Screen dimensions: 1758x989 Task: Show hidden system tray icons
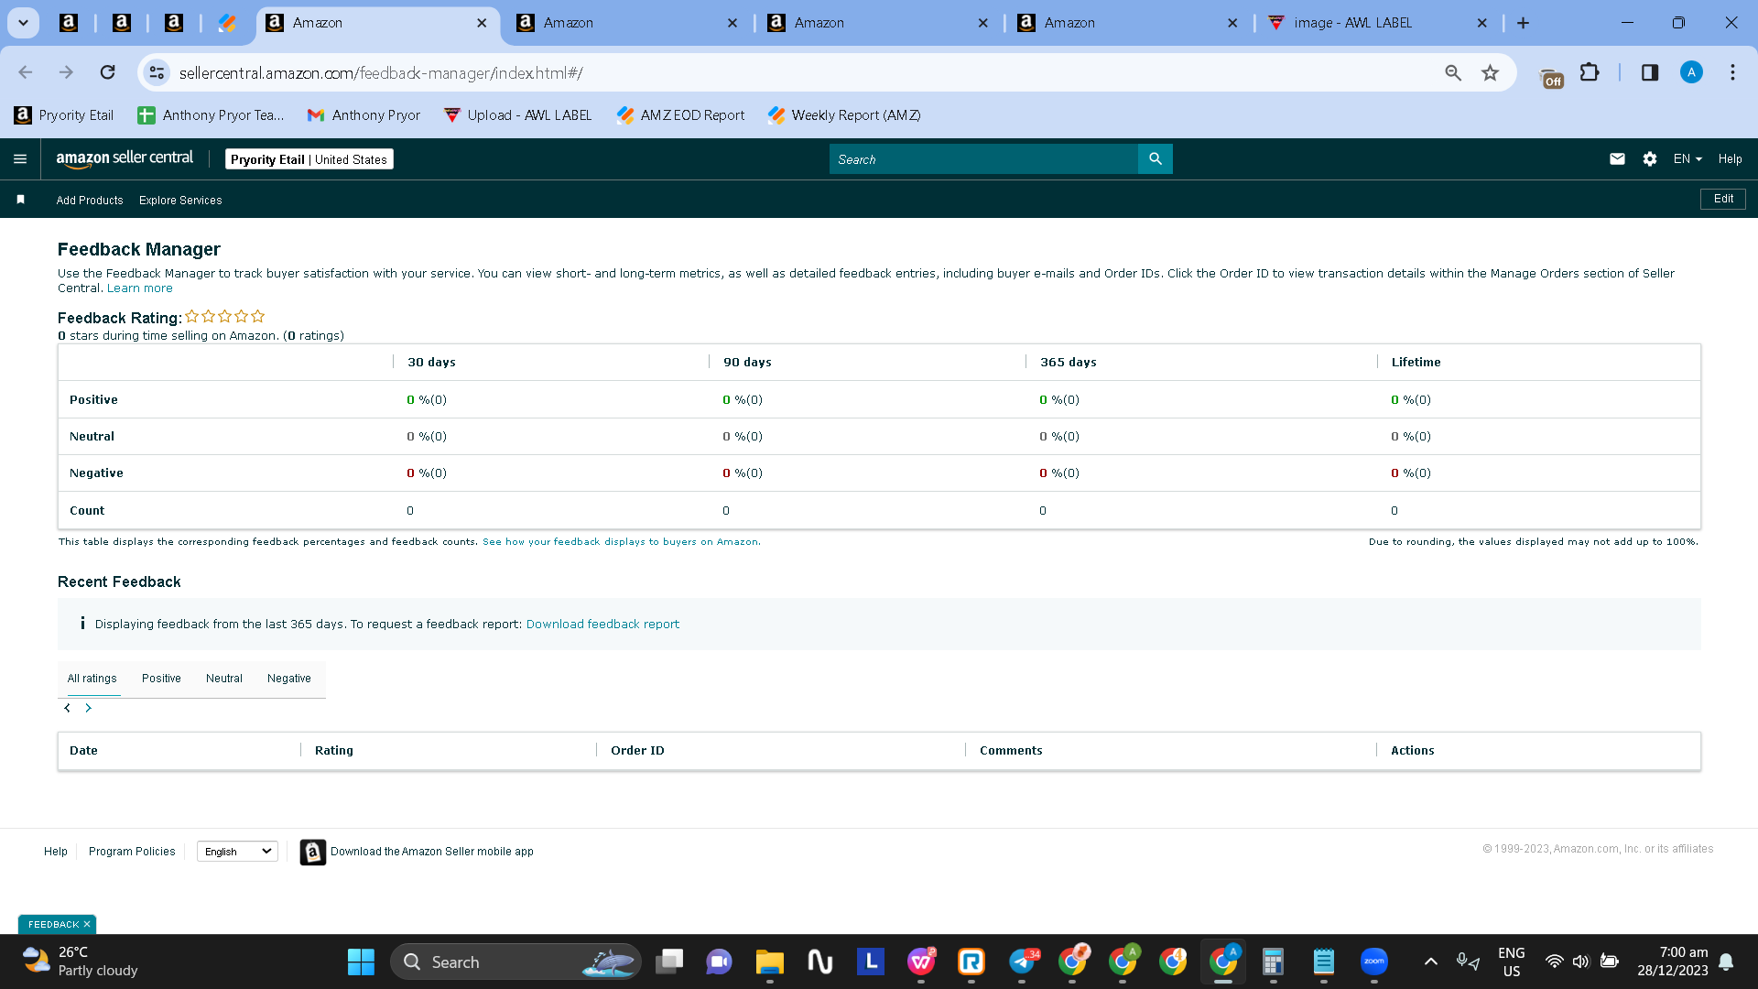click(1430, 962)
